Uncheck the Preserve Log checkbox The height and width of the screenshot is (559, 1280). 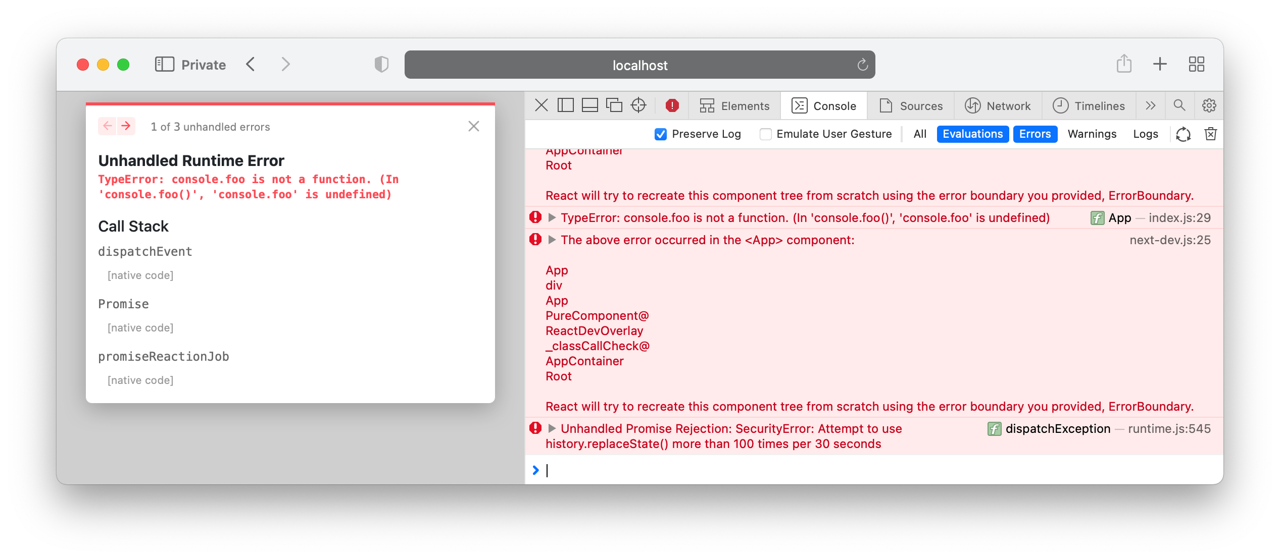[x=660, y=134]
